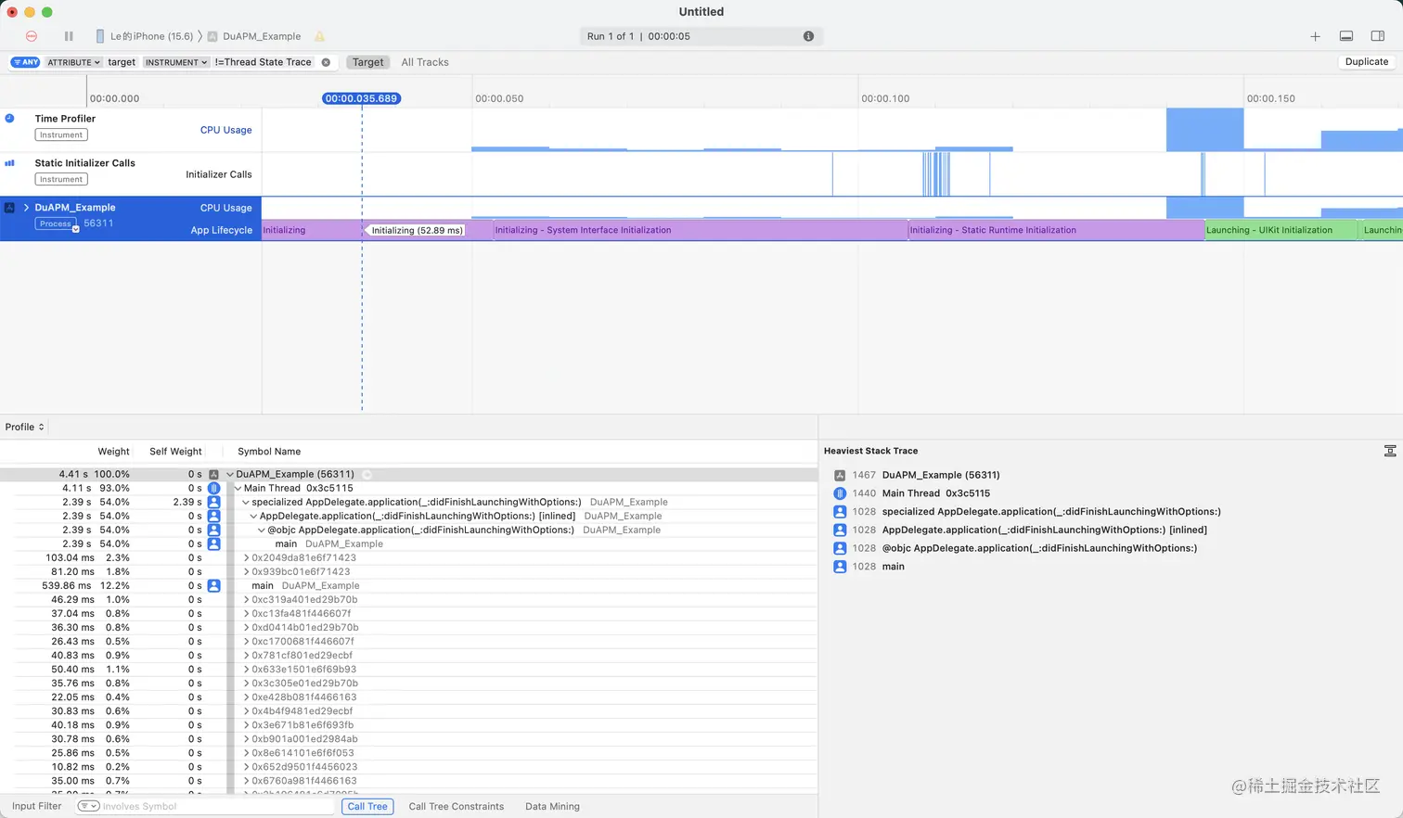This screenshot has height=818, width=1403.
Task: Click the 00:00.035.689 playhead marker
Action: pos(362,98)
